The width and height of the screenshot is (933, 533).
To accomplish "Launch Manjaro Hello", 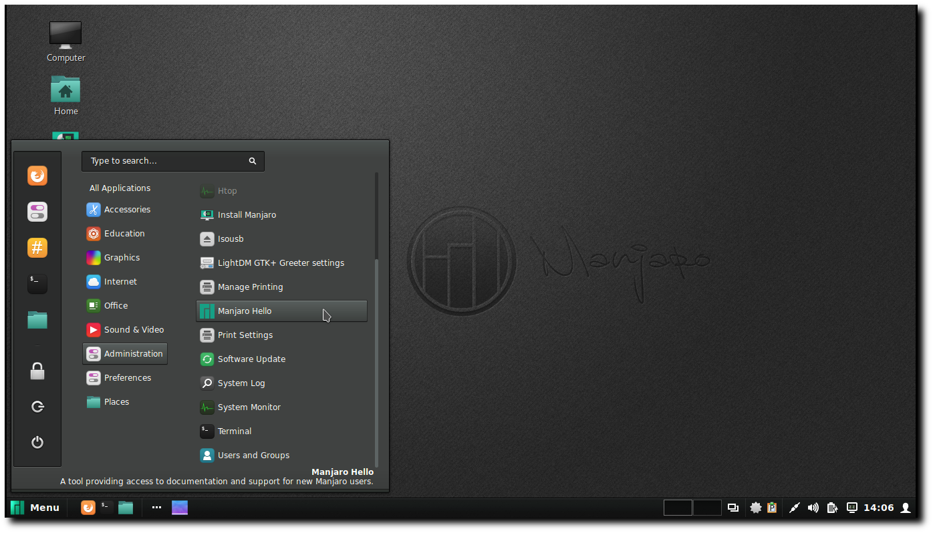I will tap(281, 311).
